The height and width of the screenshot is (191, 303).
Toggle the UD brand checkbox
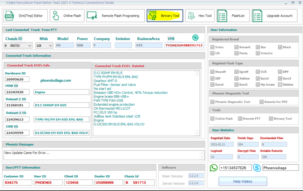[212, 53]
